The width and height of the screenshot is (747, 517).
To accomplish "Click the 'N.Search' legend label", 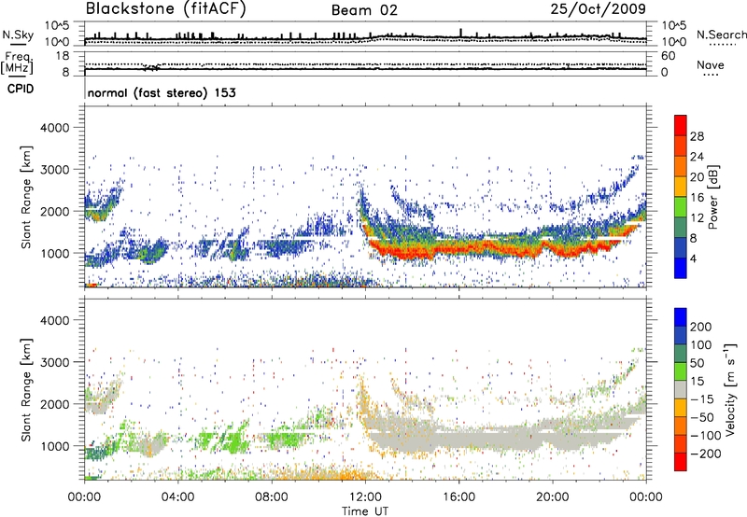I will point(721,35).
